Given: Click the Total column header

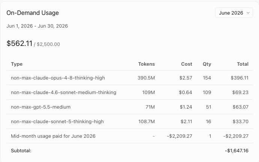Looking at the screenshot, I should (x=242, y=64).
